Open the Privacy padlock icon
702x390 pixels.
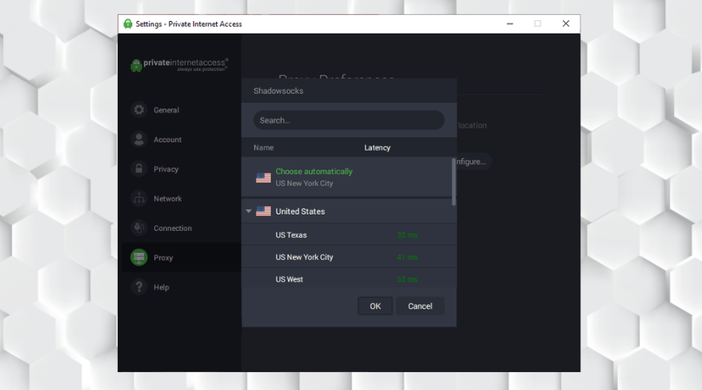pyautogui.click(x=139, y=168)
